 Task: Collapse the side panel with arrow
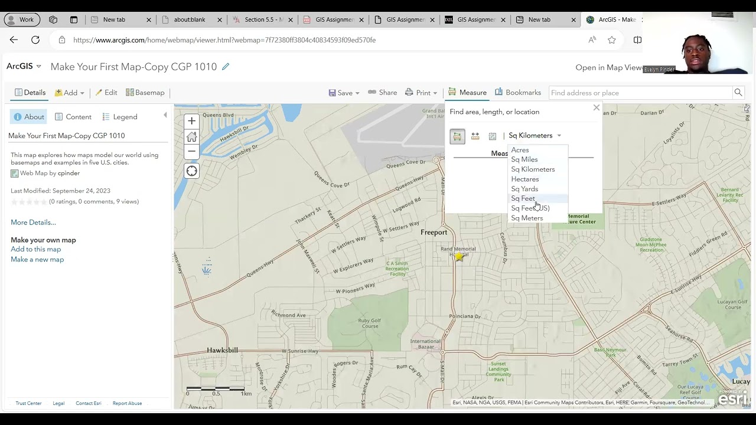coord(165,115)
